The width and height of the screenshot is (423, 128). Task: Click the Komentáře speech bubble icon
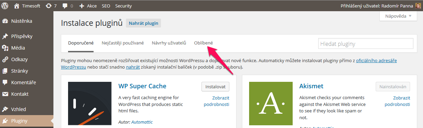(x=5, y=83)
